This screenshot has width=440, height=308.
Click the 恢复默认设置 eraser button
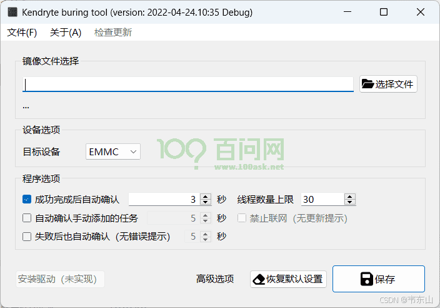click(x=288, y=279)
